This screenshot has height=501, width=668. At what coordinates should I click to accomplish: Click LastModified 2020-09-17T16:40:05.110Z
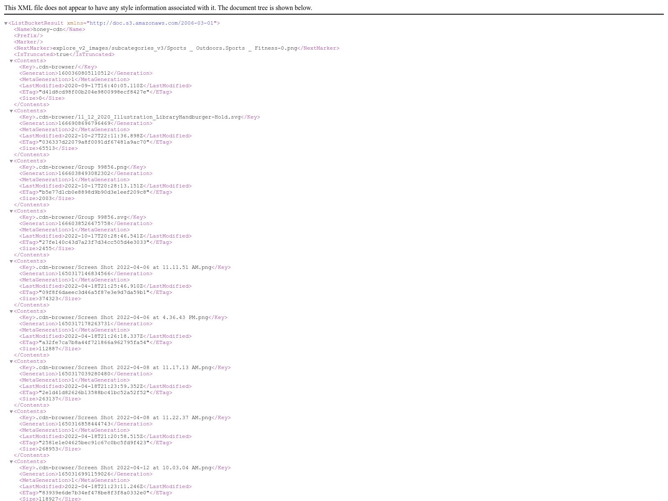pyautogui.click(x=104, y=86)
